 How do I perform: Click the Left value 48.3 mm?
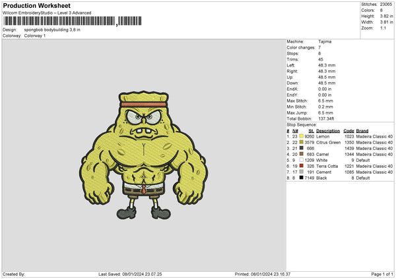pyautogui.click(x=327, y=65)
